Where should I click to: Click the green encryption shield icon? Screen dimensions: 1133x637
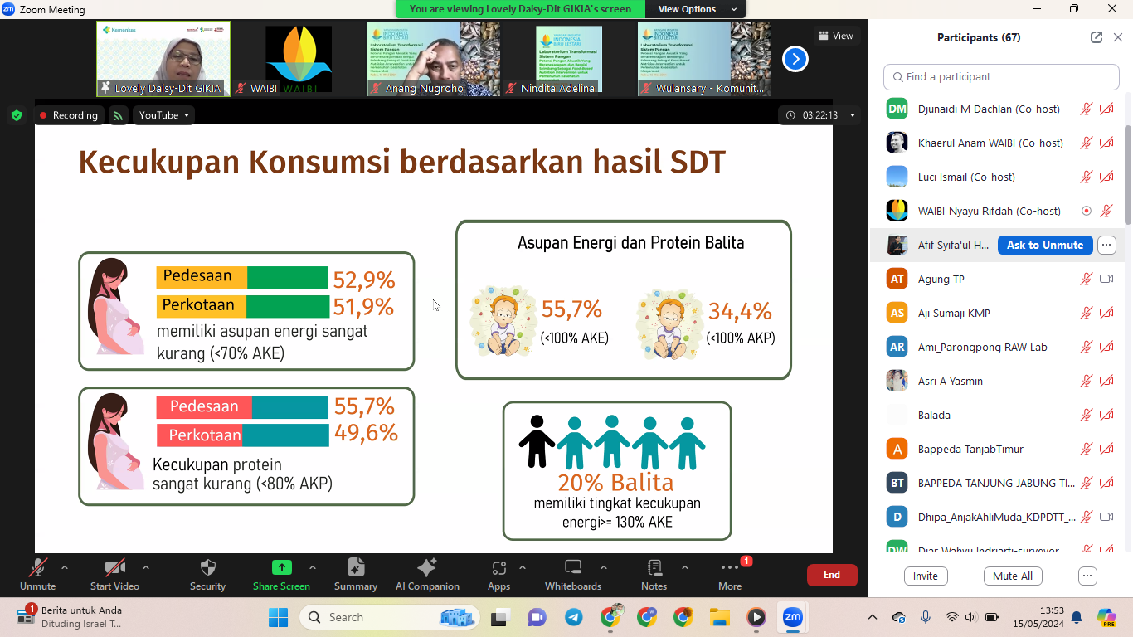tap(17, 115)
